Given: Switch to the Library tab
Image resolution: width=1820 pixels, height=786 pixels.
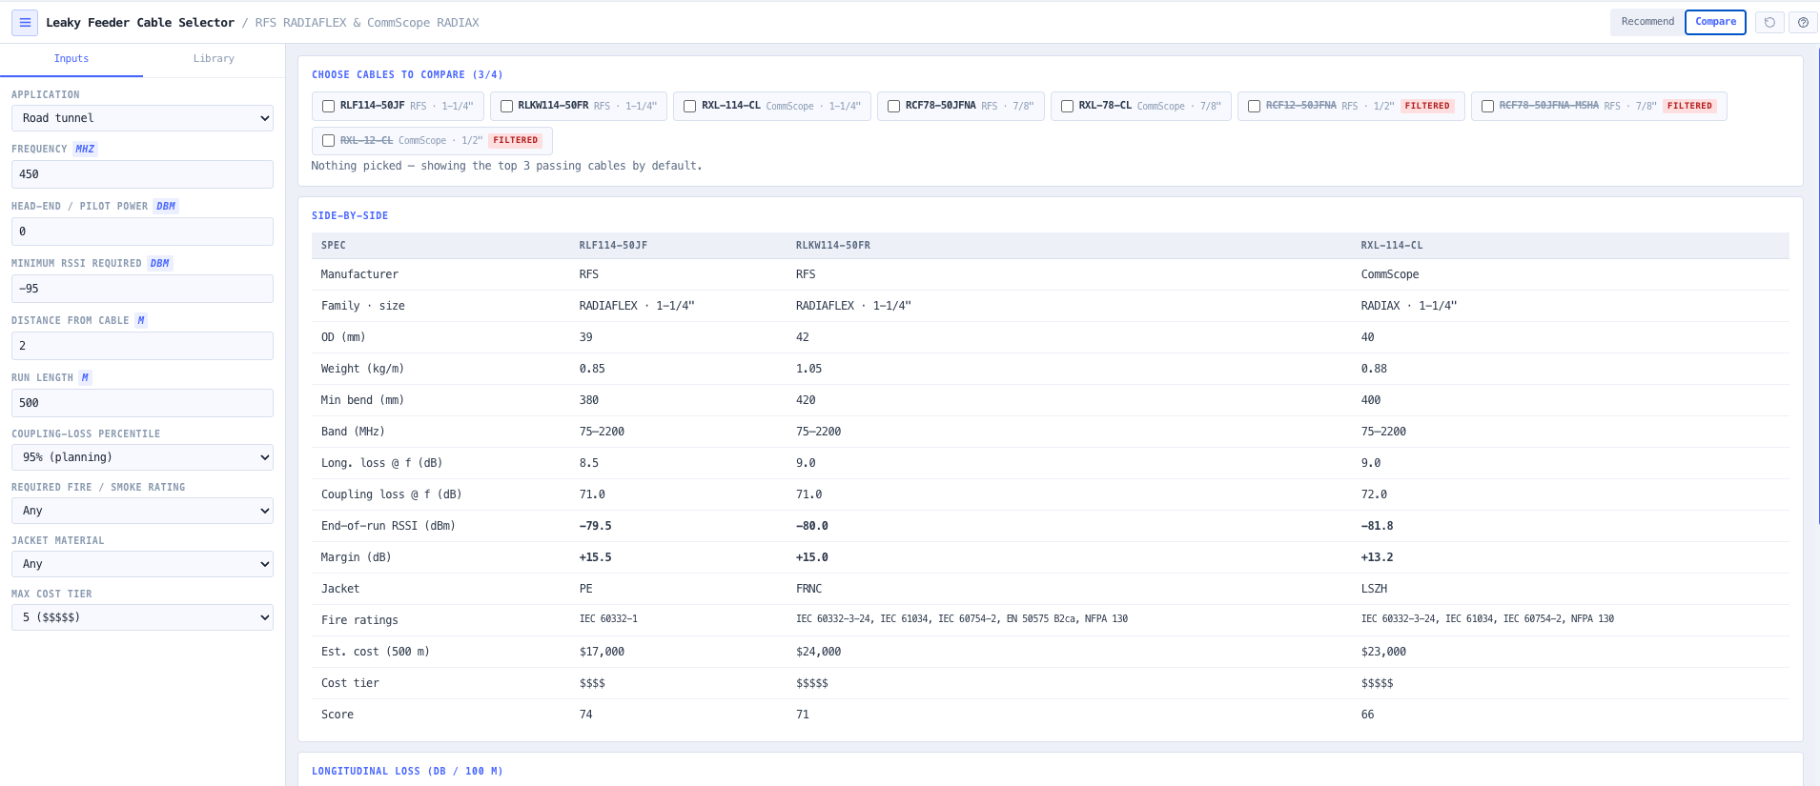Looking at the screenshot, I should (214, 59).
